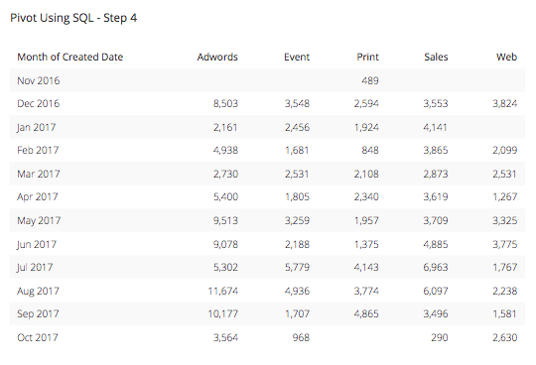Click the Adwords value 2,161
The image size is (536, 365).
225,127
